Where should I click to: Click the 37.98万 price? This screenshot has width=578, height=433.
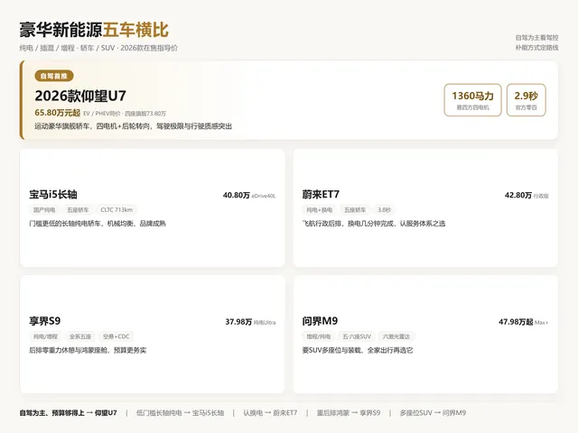pos(238,322)
